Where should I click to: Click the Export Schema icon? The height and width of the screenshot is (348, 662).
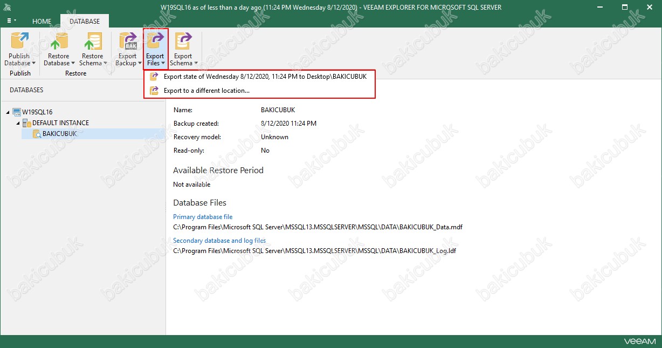(x=183, y=42)
